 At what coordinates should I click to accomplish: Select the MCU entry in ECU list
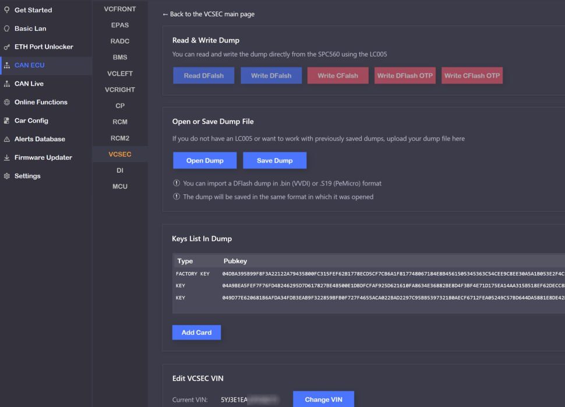click(119, 187)
